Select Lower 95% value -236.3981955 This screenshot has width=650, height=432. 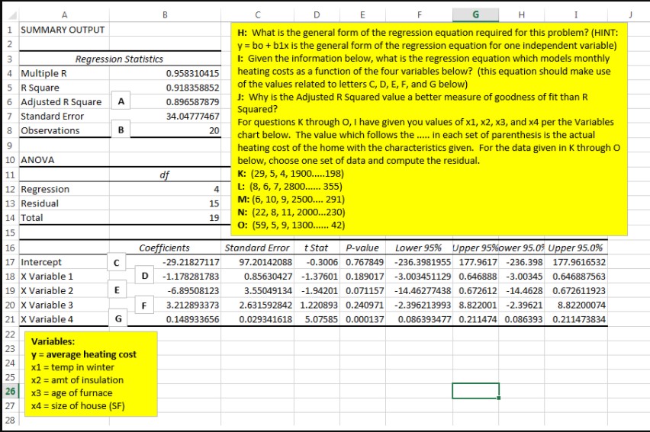point(423,262)
